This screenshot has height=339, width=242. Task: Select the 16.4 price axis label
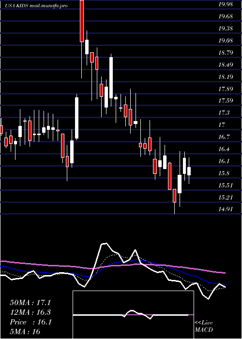click(x=224, y=149)
